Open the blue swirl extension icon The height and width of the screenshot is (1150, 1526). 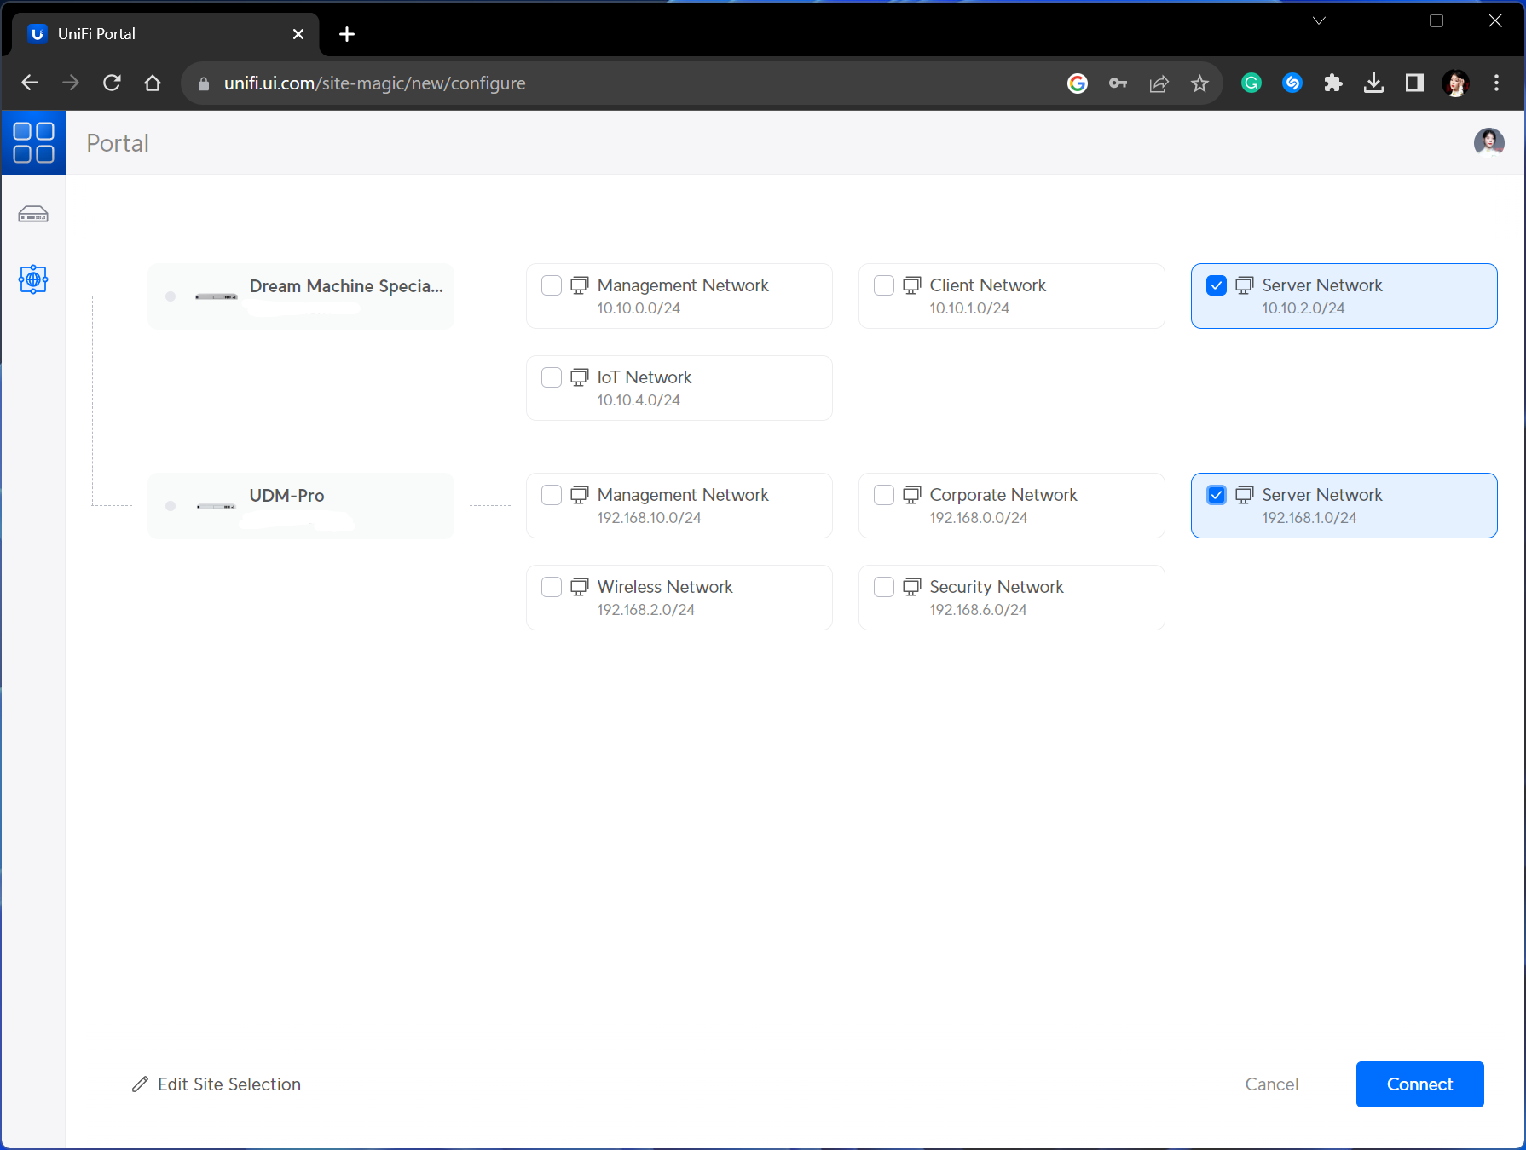click(x=1292, y=83)
